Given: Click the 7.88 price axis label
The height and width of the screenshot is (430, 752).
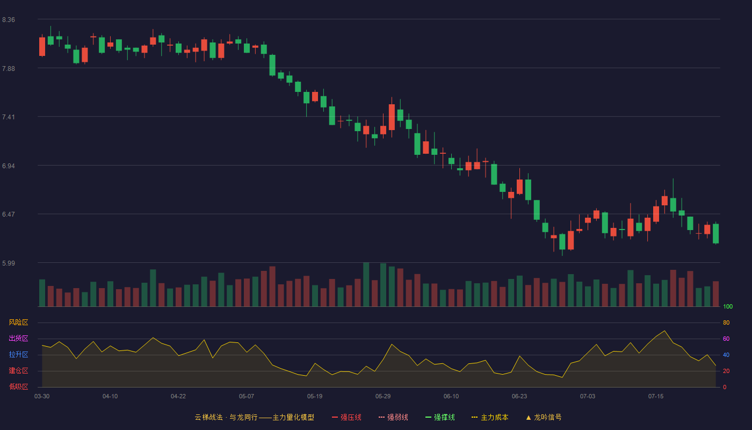Looking at the screenshot, I should 9,69.
